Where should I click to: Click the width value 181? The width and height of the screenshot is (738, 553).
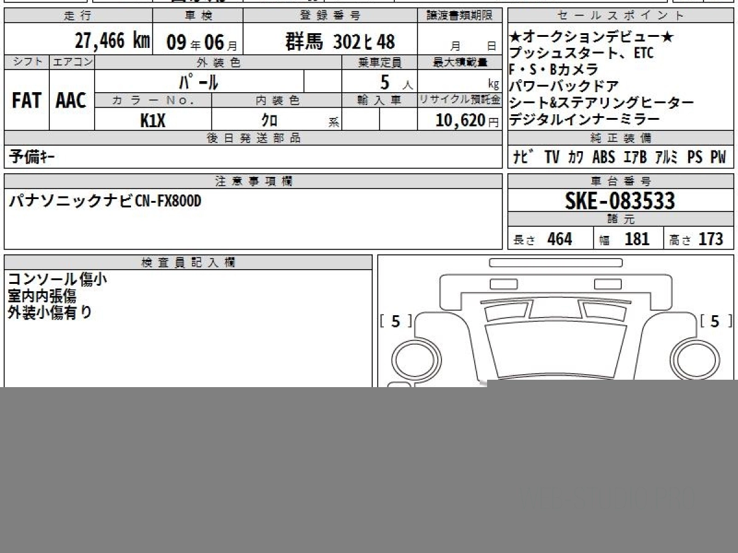pyautogui.click(x=637, y=239)
